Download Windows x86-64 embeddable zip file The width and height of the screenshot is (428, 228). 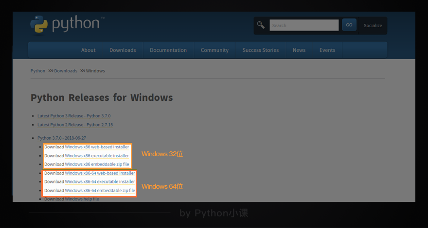pyautogui.click(x=100, y=191)
